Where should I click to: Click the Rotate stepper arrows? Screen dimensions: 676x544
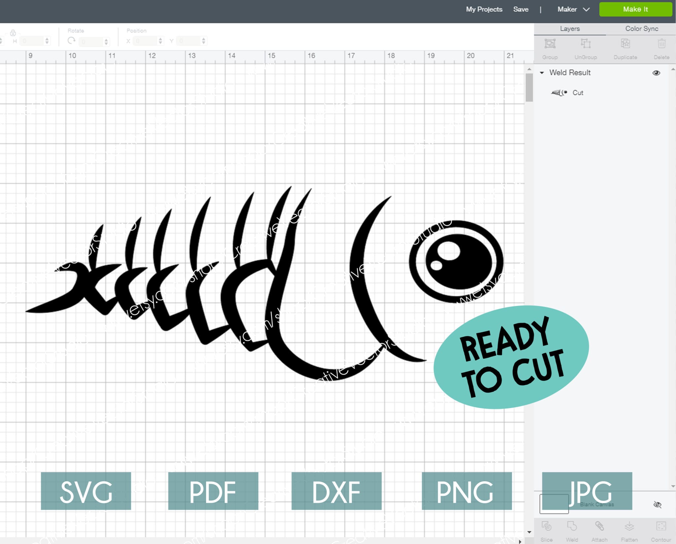(x=106, y=42)
